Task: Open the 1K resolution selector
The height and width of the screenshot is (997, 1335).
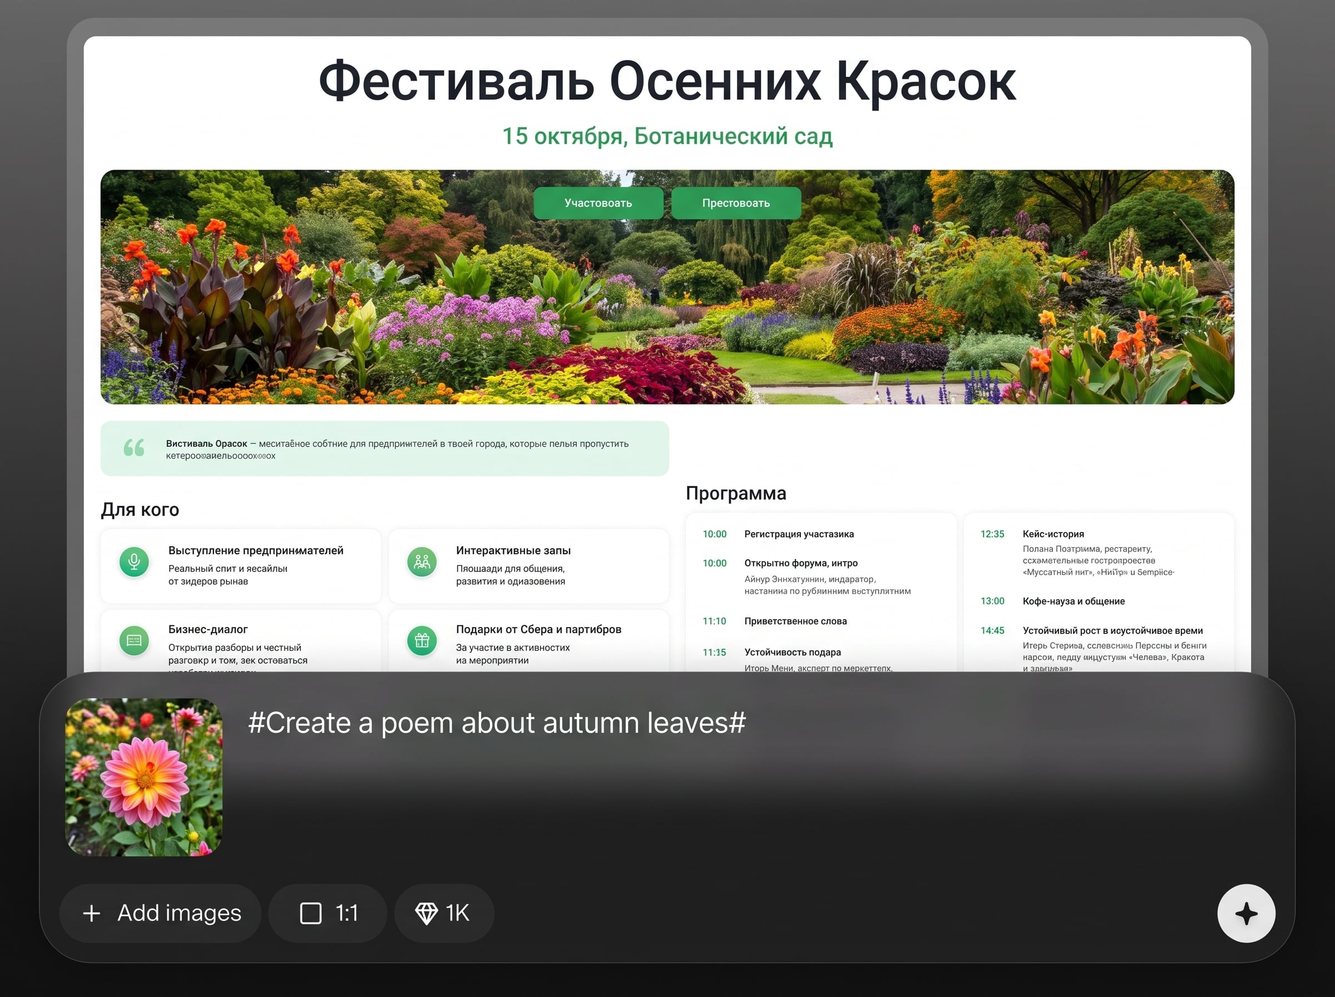Action: (444, 913)
